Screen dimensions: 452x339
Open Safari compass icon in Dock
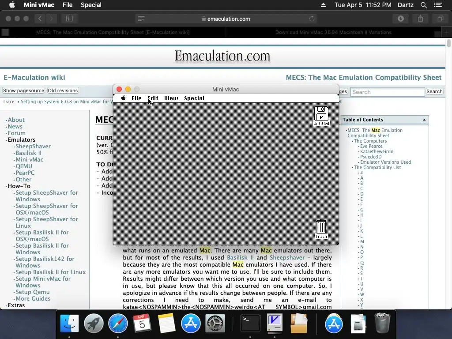(118, 324)
